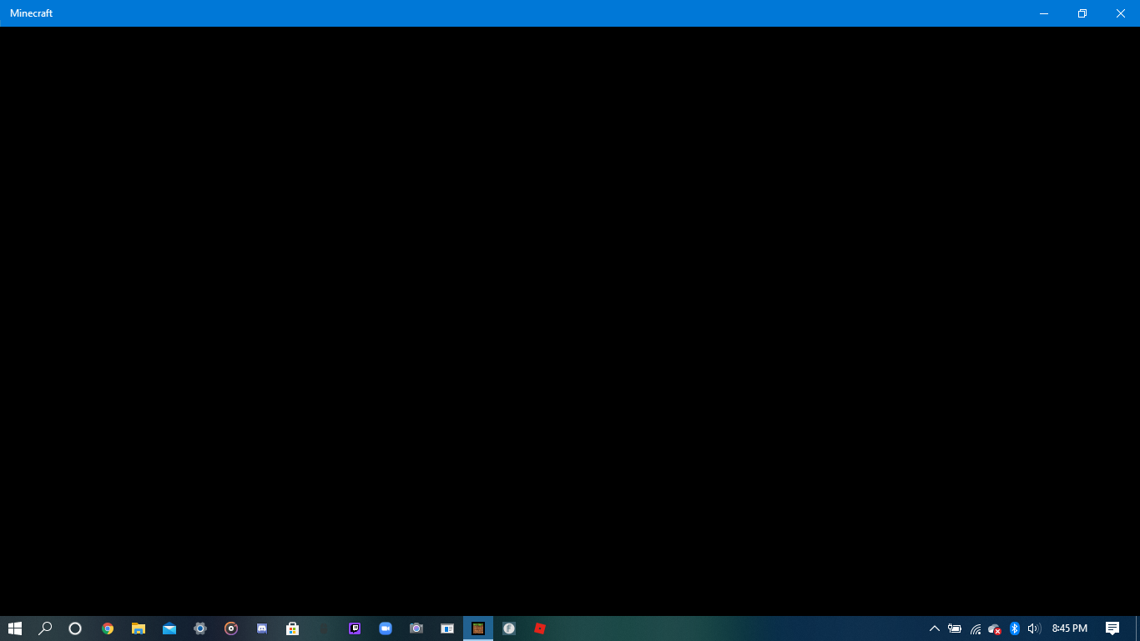
Task: Switch to Discord in the taskbar
Action: [x=262, y=628]
